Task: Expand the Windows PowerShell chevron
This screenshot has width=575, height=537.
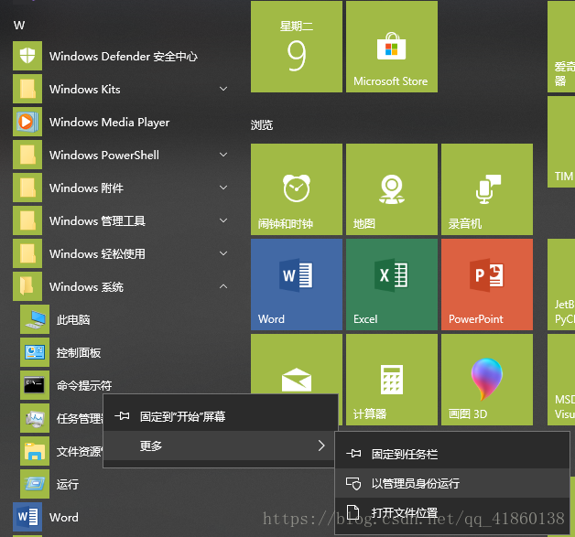Action: (x=223, y=155)
